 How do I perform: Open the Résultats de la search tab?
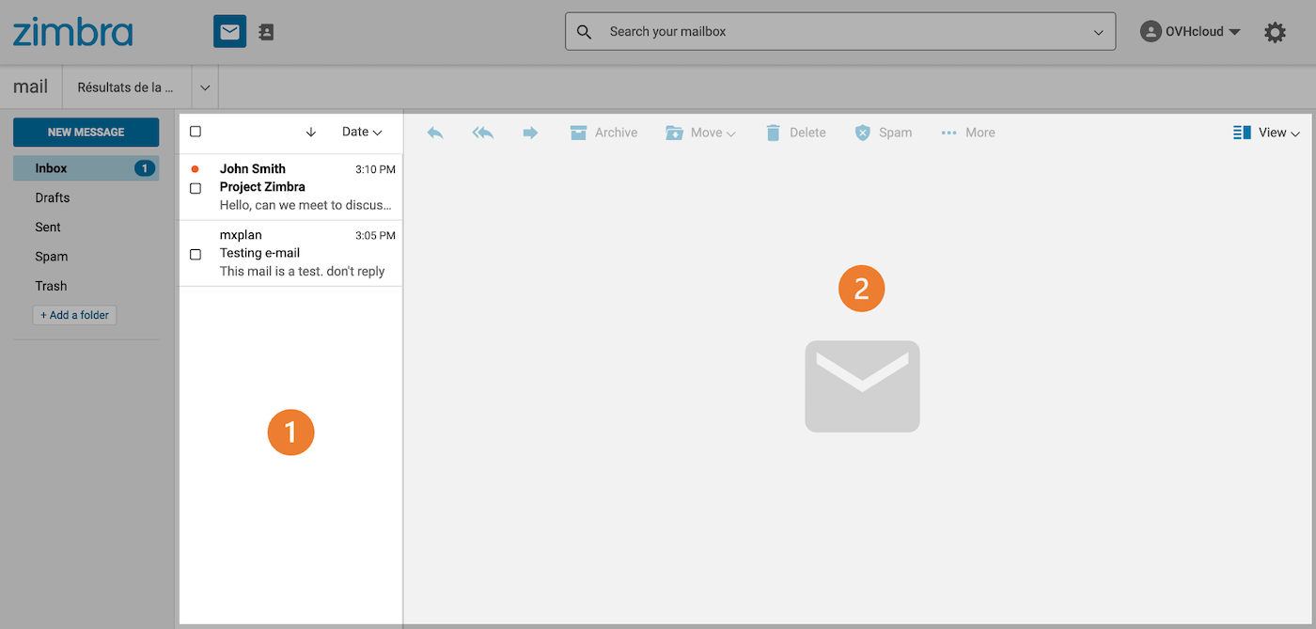pyautogui.click(x=127, y=86)
